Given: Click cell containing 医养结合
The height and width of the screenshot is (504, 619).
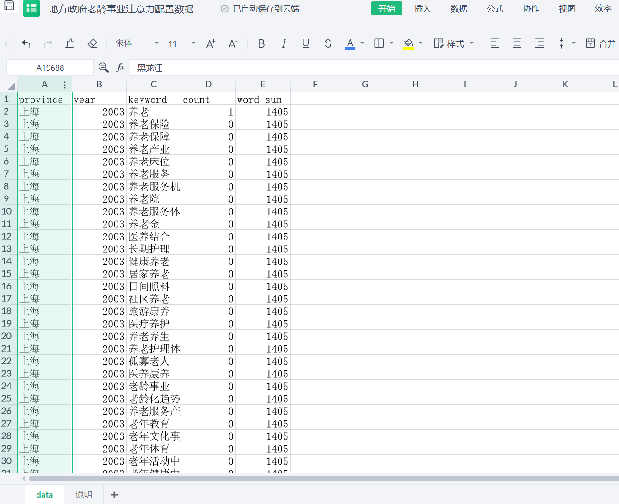Looking at the screenshot, I should coord(154,236).
